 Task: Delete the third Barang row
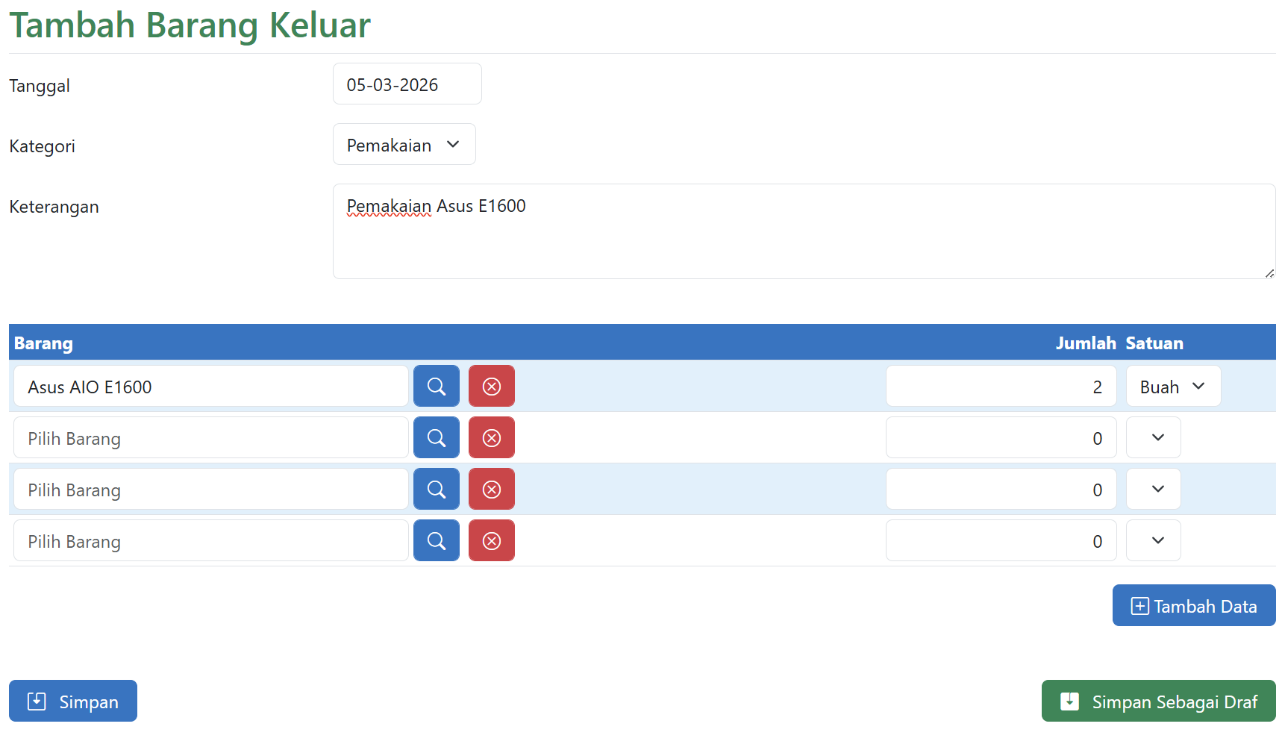point(492,489)
